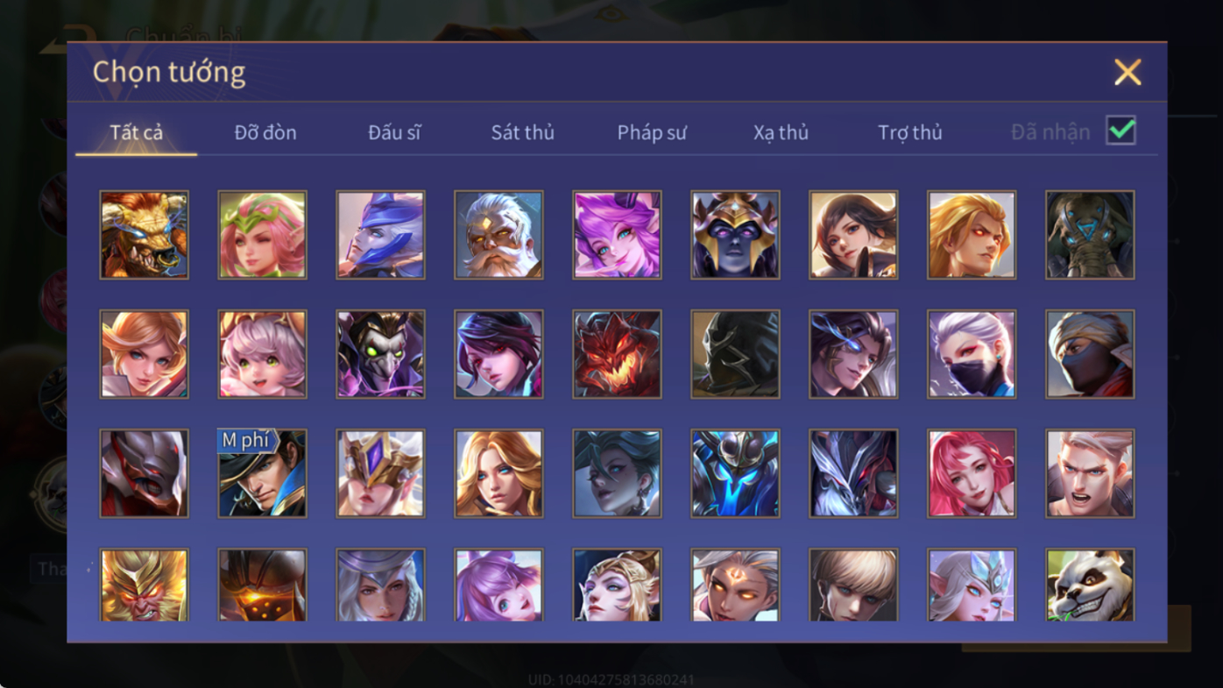The image size is (1223, 688).
Task: Pick the hero portrait labeled M phí
Action: click(x=263, y=473)
